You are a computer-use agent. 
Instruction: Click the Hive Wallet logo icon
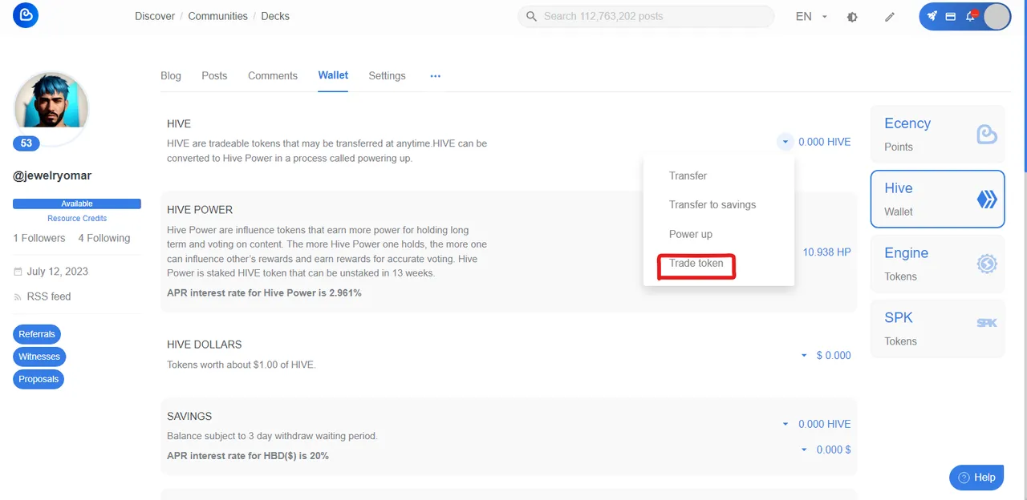[986, 199]
